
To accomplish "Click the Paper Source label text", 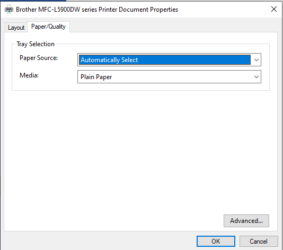I will pos(39,58).
